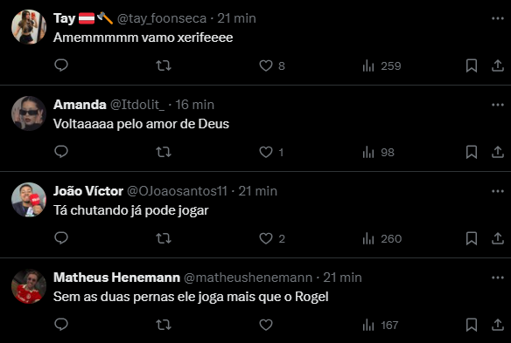Open Matheus Henemann's profile name
This screenshot has height=343, width=511.
coord(116,278)
